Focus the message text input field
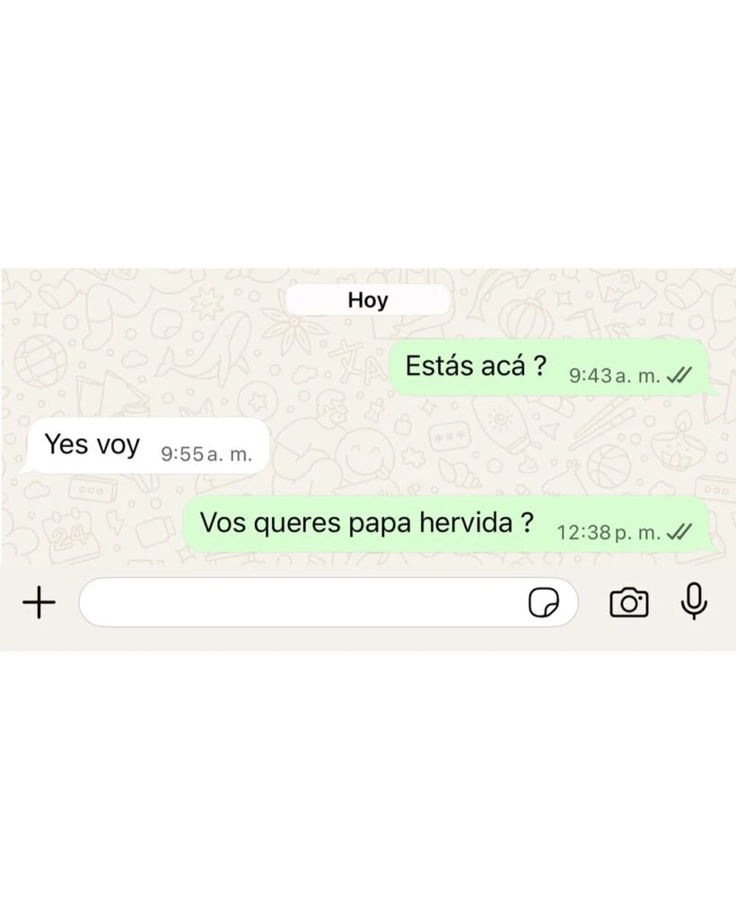The image size is (736, 919). click(x=329, y=602)
